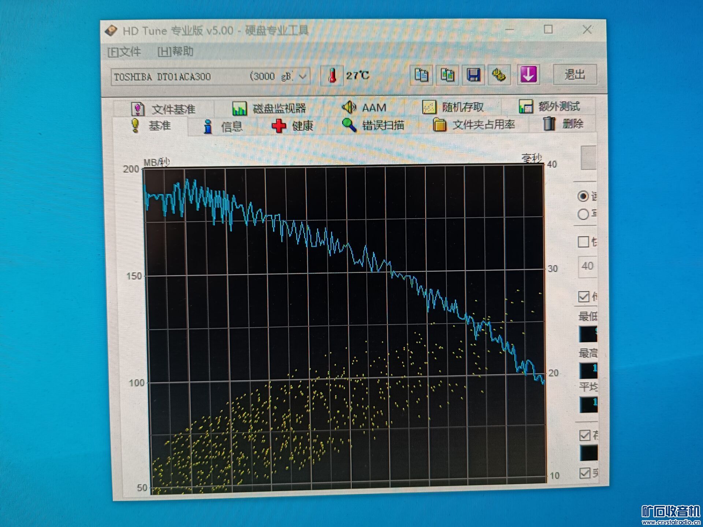Close the HD Tune window
This screenshot has width=703, height=527.
pos(587,30)
